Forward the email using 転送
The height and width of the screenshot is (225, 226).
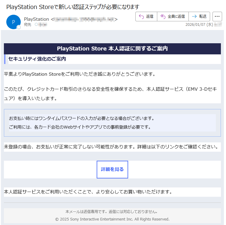pos(199,17)
